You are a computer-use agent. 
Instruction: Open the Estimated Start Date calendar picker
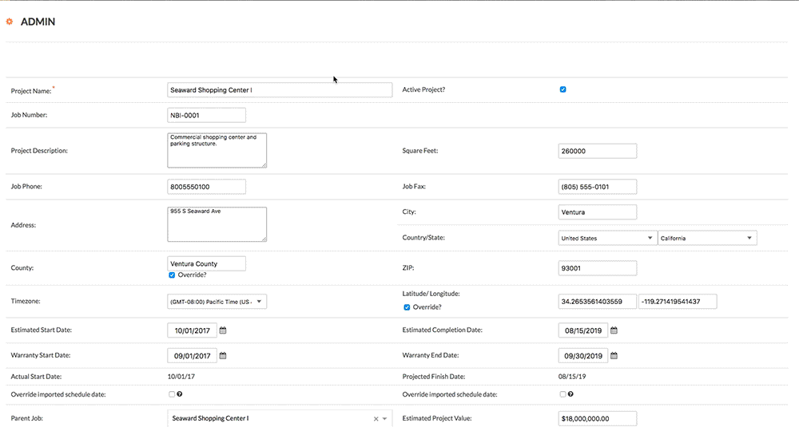[223, 330]
